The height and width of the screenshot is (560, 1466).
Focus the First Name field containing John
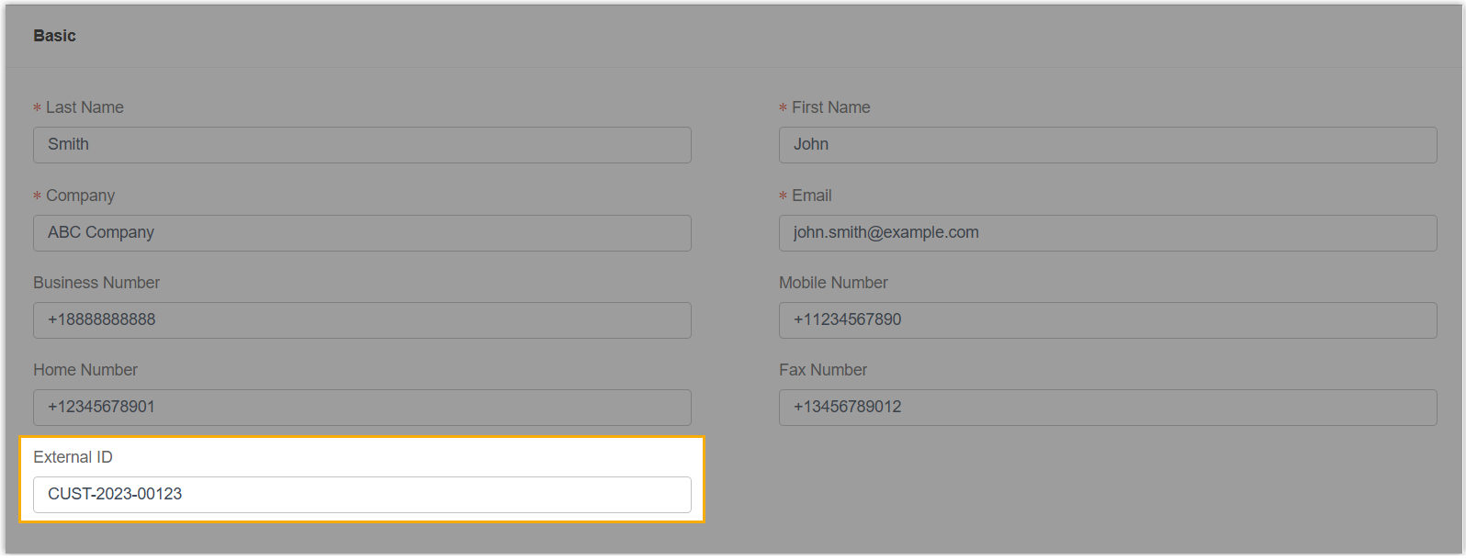1108,145
